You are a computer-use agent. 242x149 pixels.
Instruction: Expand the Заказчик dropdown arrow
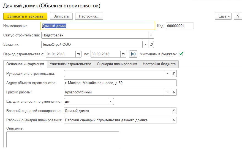point(145,45)
